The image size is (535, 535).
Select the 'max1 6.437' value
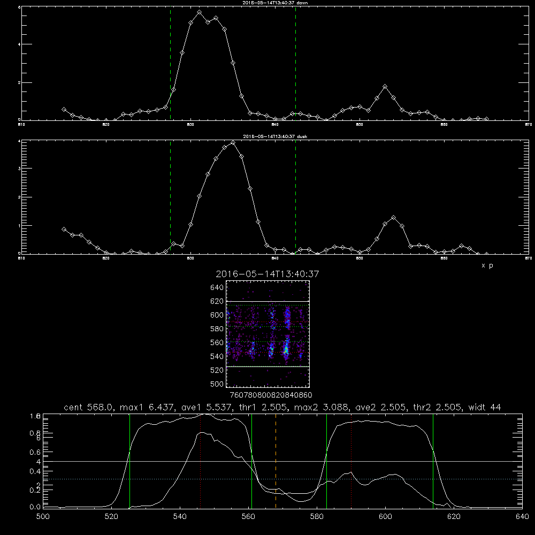[148, 407]
